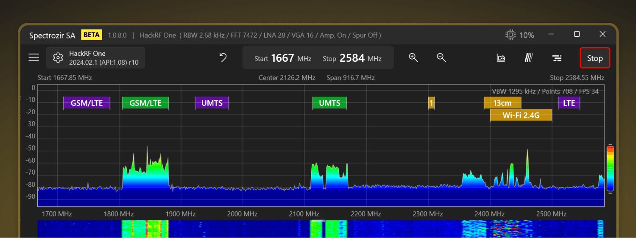Click the 1800 MHz axis label
Screen dimensions: 636x238
pyautogui.click(x=119, y=214)
